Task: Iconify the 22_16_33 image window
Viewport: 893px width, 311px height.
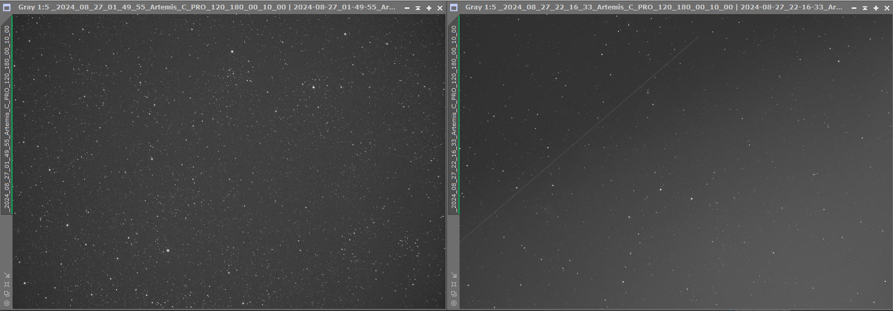Action: (854, 8)
